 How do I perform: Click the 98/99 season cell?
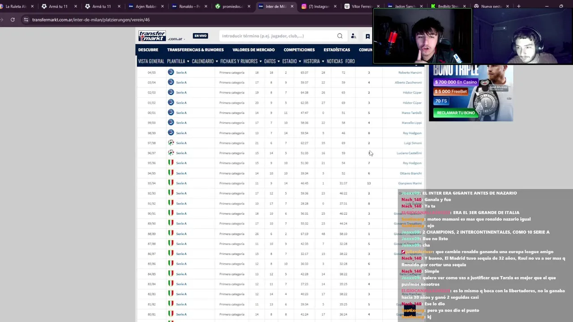click(152, 133)
